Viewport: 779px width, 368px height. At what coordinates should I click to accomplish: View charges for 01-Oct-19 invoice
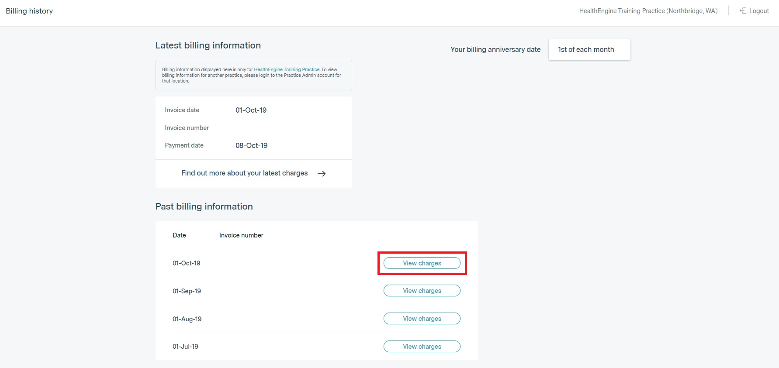coord(422,263)
